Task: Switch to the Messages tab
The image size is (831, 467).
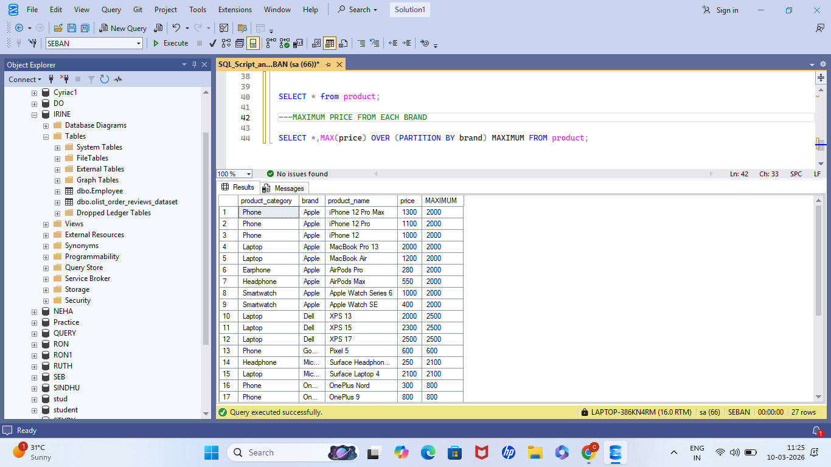Action: coord(284,188)
